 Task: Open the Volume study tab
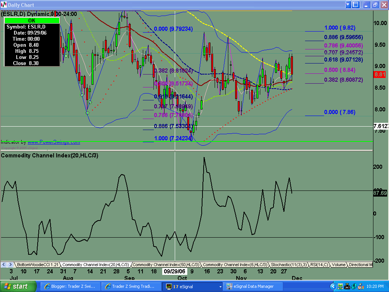338,265
